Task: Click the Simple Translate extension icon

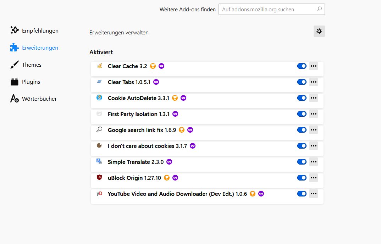Action: (99, 161)
